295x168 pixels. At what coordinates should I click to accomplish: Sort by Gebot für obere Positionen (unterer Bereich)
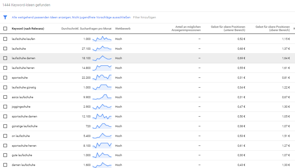click(228, 28)
